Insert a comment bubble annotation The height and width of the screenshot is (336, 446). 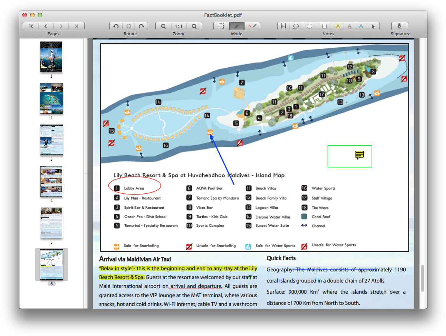296,26
